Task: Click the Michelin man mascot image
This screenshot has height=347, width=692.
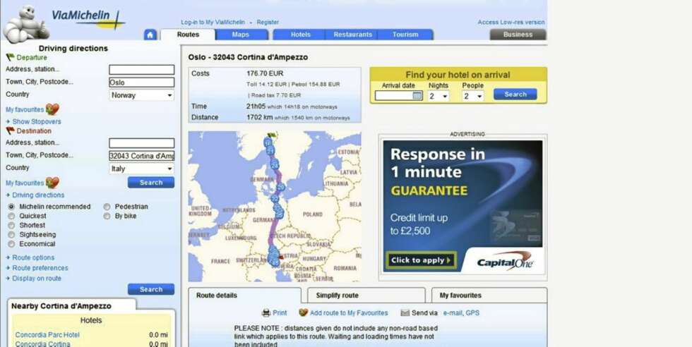Action: pos(25,23)
